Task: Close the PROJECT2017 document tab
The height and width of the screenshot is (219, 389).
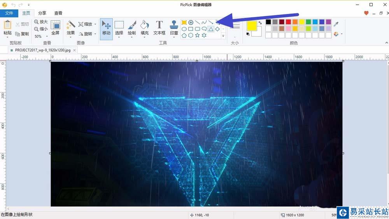Action: pos(74,50)
